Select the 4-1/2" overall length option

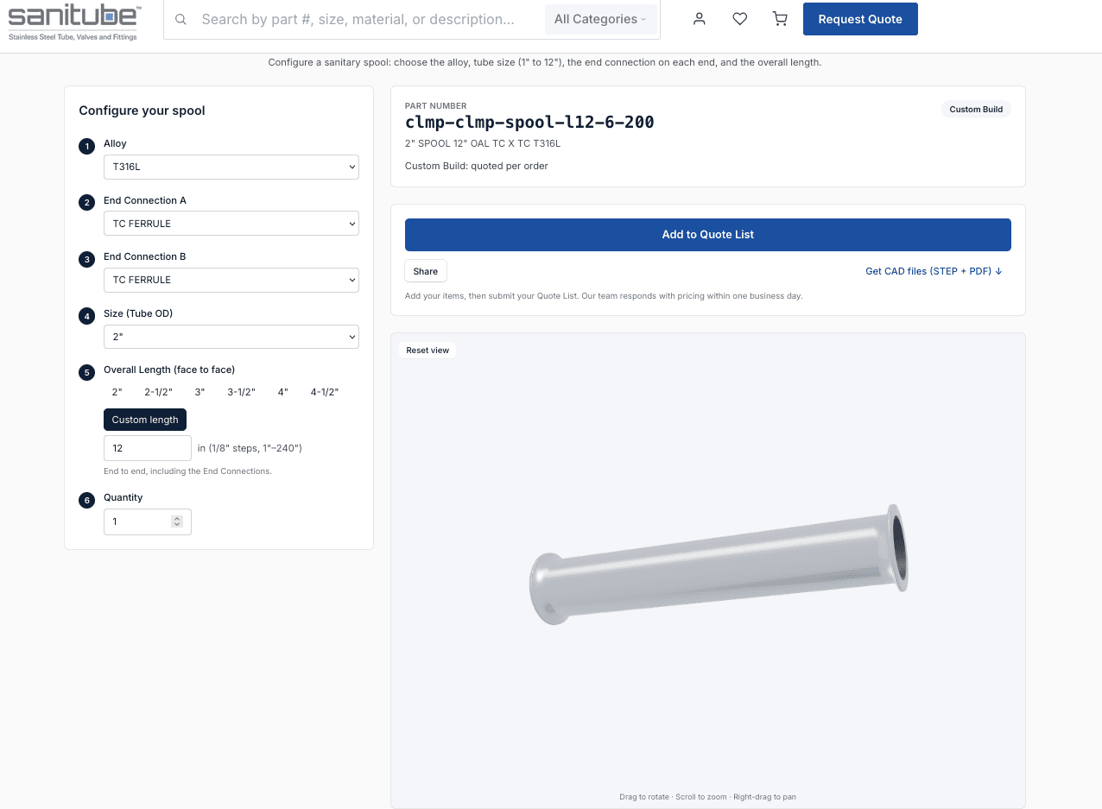click(x=325, y=392)
